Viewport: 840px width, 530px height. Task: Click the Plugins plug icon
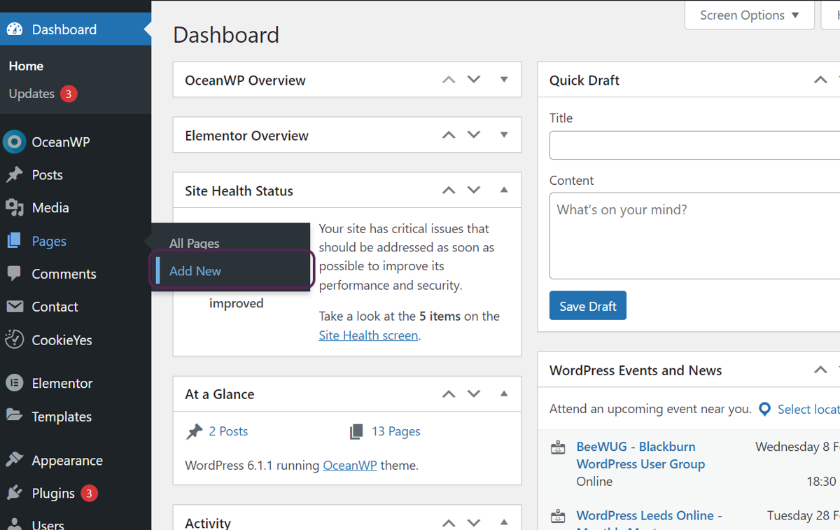pos(15,493)
